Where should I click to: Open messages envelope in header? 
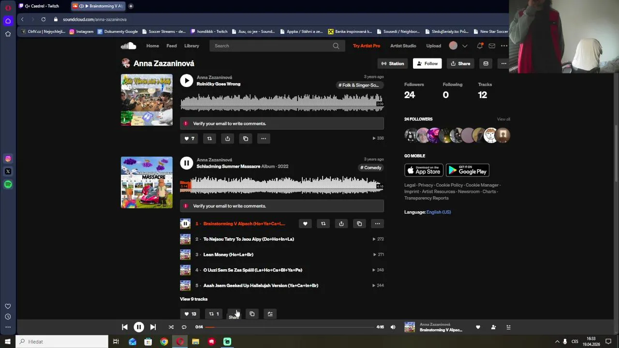click(x=492, y=46)
